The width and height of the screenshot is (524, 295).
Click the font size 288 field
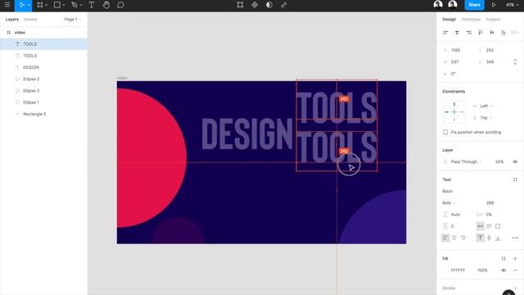tap(490, 203)
